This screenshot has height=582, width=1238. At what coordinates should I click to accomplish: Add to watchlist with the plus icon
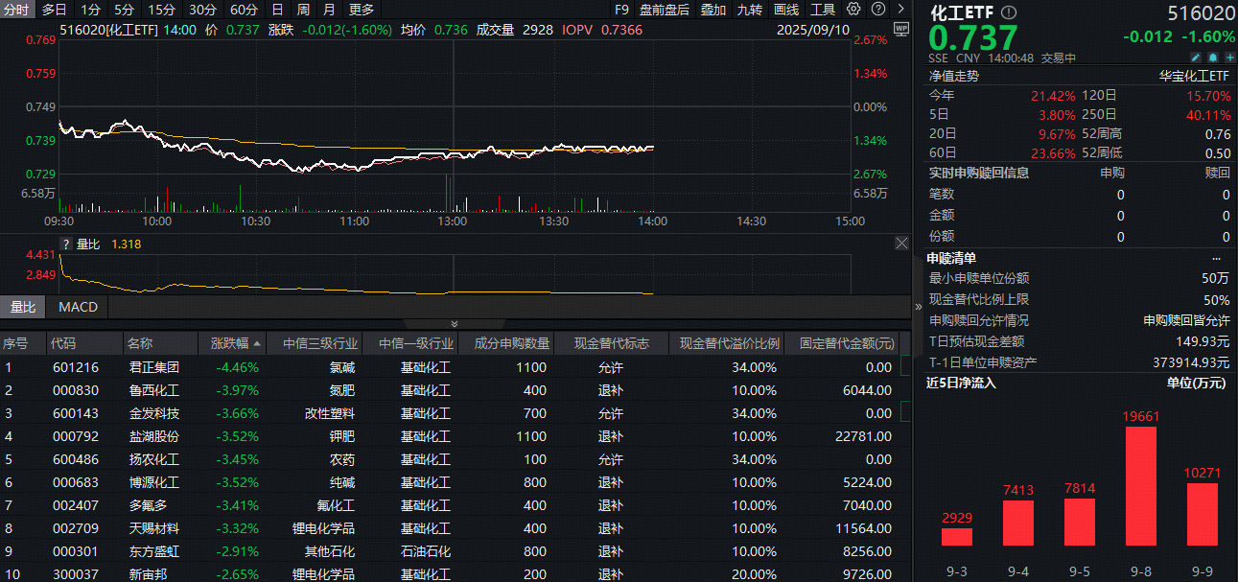click(x=1226, y=58)
